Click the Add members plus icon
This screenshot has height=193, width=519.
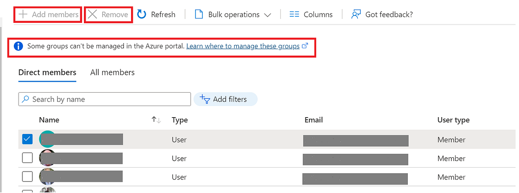23,15
